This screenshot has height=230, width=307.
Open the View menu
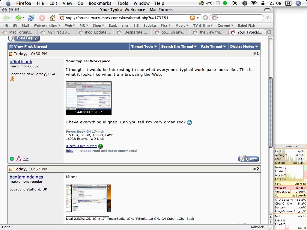point(67,3)
